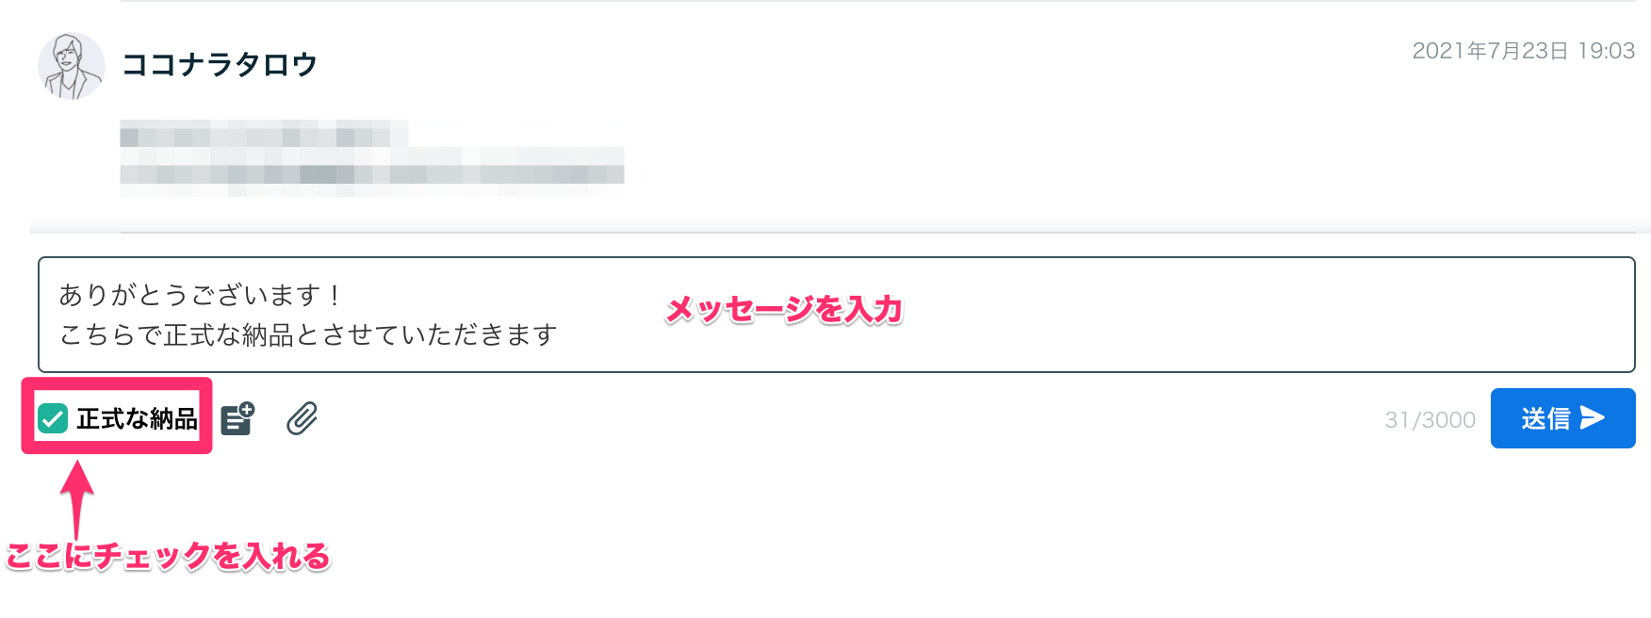The height and width of the screenshot is (618, 1651).
Task: Click the 31/3000 character counter
Action: (x=1430, y=420)
